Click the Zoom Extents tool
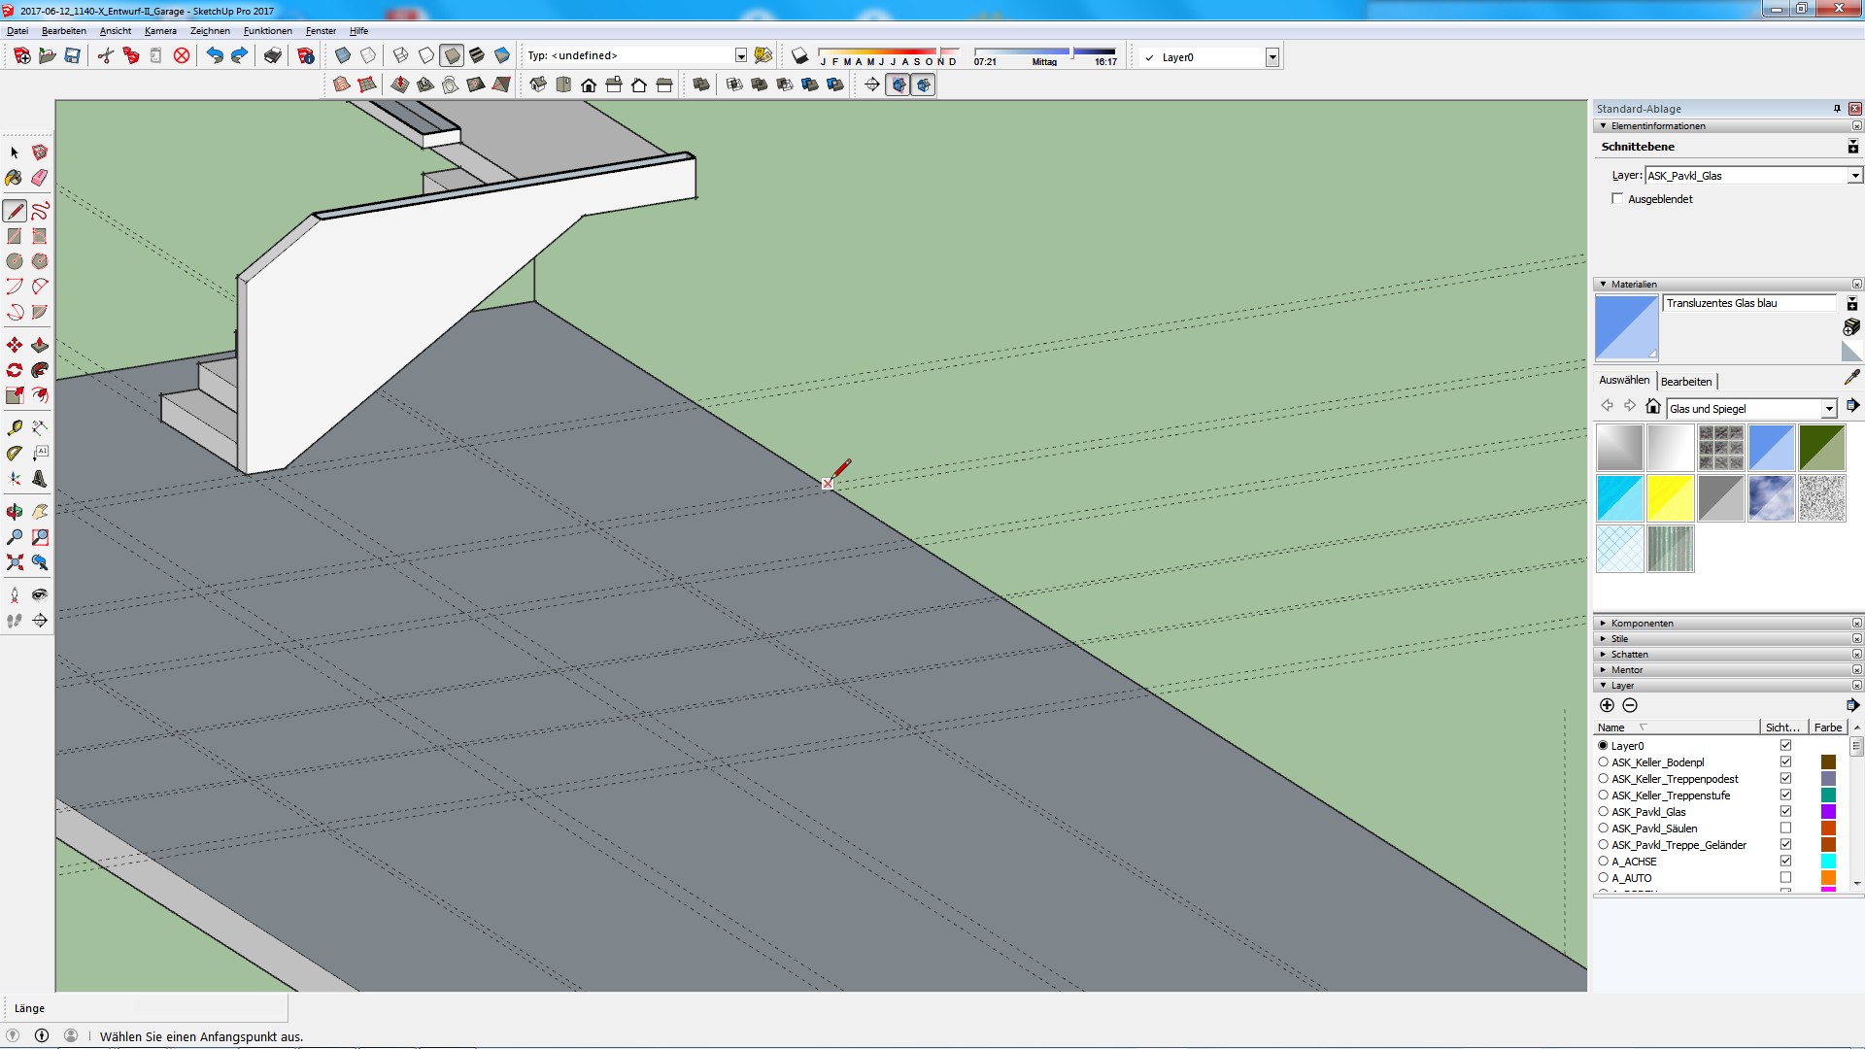Viewport: 1865px width, 1049px height. point(15,562)
